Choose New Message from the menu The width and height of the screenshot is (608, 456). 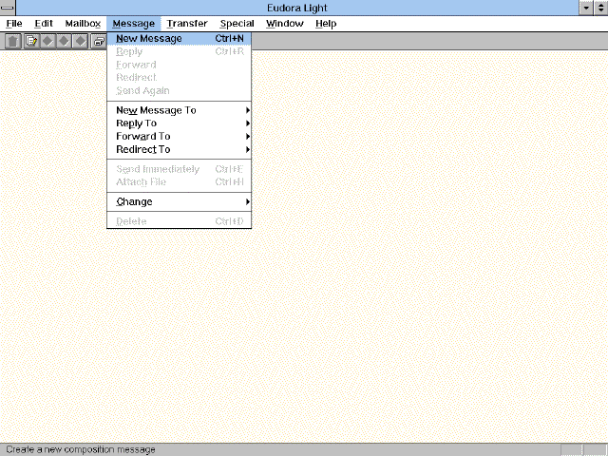pyautogui.click(x=180, y=38)
